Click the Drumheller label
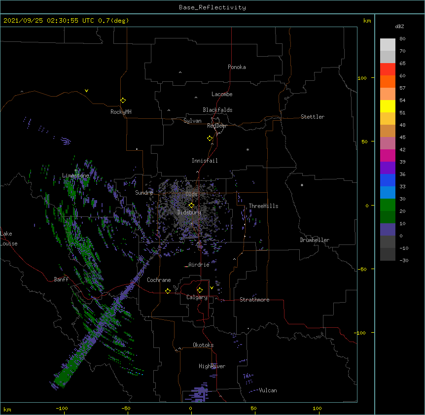Screen dimensions: 425x415 315,240
